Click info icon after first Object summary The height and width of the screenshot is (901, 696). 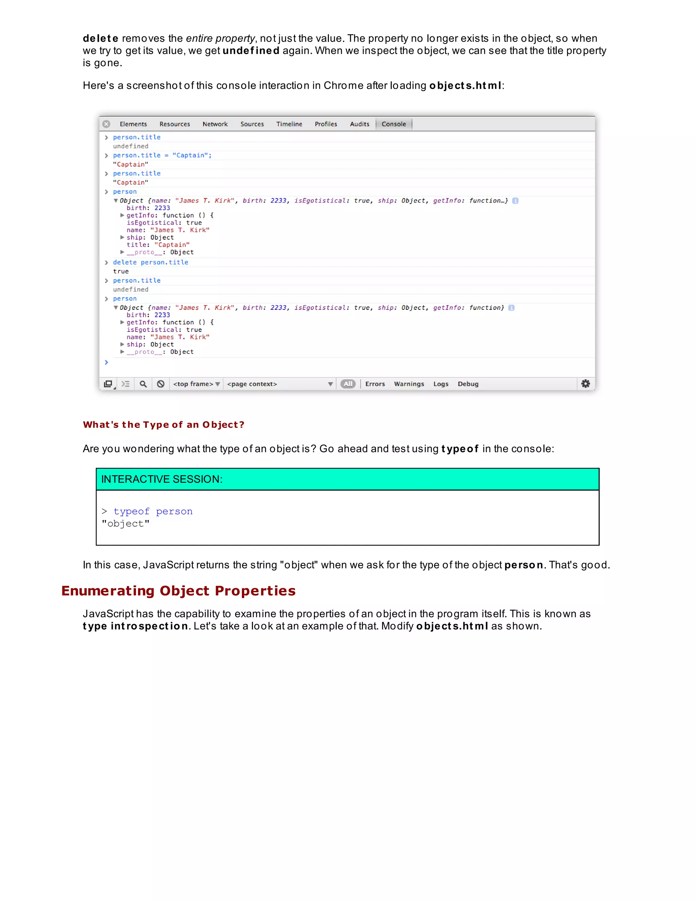(515, 201)
